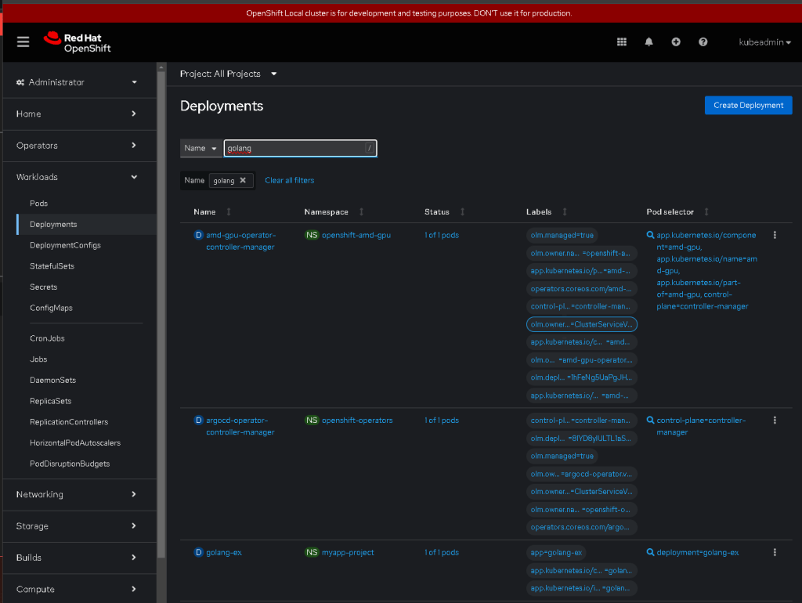Open the help question mark menu
802x603 pixels.
[703, 42]
